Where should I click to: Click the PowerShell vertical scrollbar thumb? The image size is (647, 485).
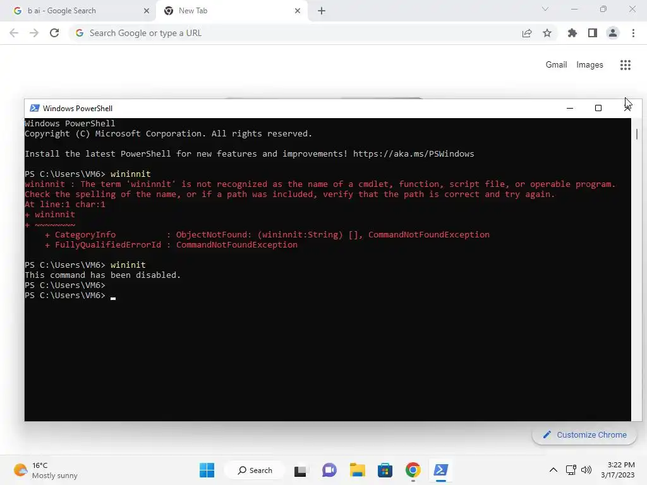[637, 134]
